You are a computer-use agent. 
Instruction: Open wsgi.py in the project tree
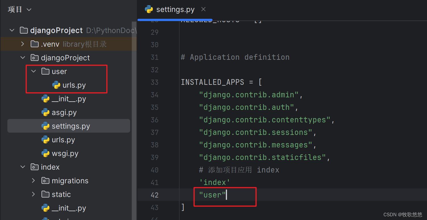coord(65,153)
